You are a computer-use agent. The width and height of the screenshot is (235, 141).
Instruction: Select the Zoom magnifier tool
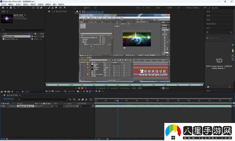tap(14, 8)
